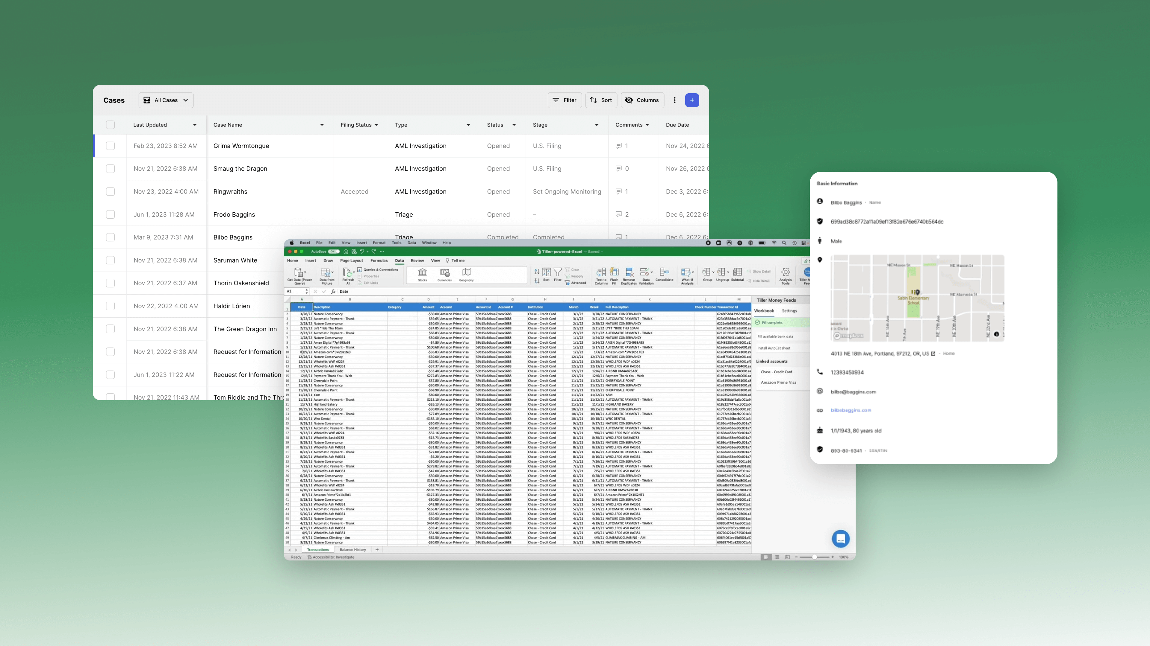Click the balance history tab in Excel
This screenshot has width=1150, height=646.
click(355, 550)
